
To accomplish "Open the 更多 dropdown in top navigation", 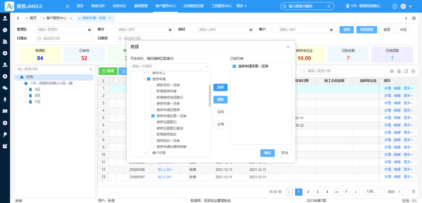I will tap(242, 6).
